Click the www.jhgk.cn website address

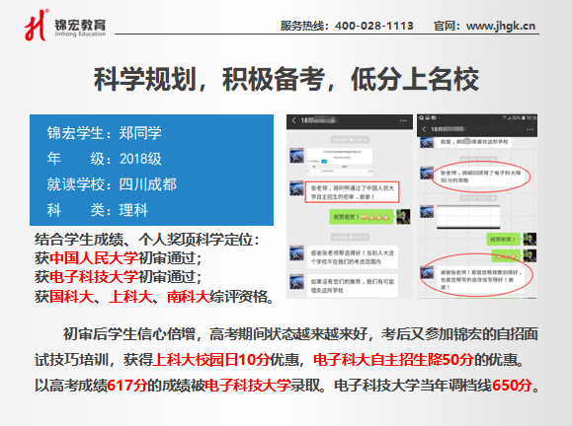(501, 26)
